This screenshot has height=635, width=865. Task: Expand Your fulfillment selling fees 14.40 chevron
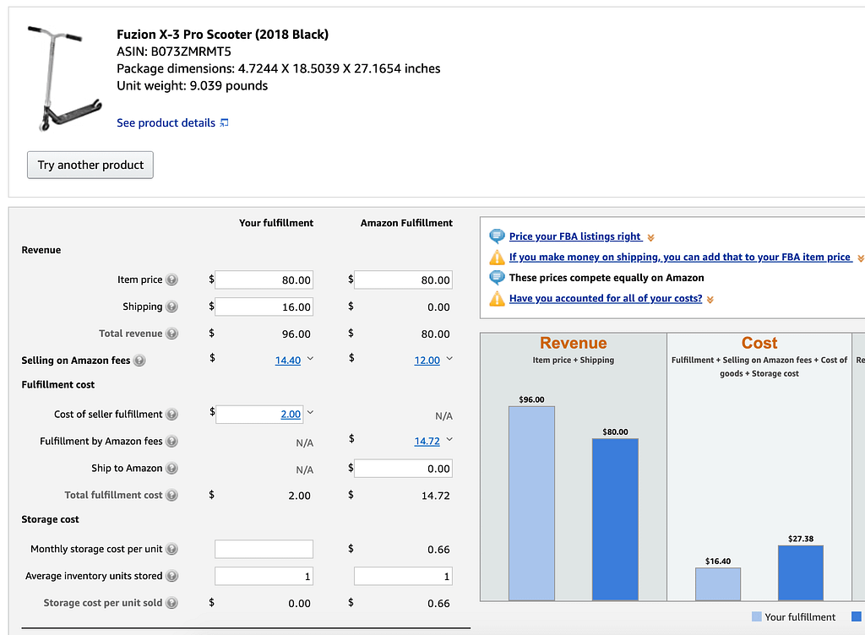(311, 359)
